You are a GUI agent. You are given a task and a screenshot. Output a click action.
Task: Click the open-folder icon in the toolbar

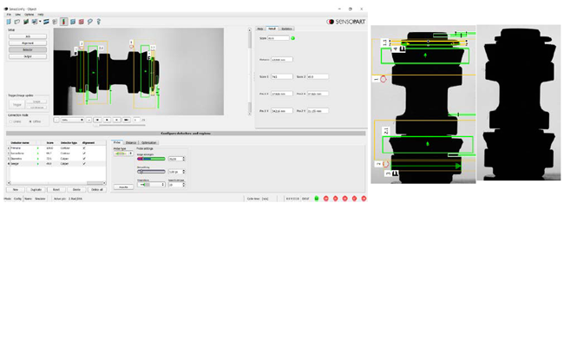click(17, 22)
